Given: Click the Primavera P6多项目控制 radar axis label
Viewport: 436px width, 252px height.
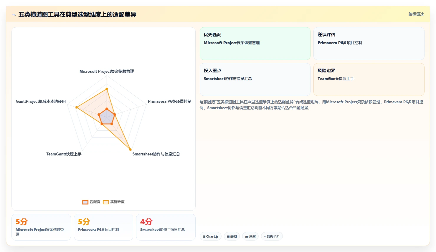Looking at the screenshot, I should click(x=170, y=101).
